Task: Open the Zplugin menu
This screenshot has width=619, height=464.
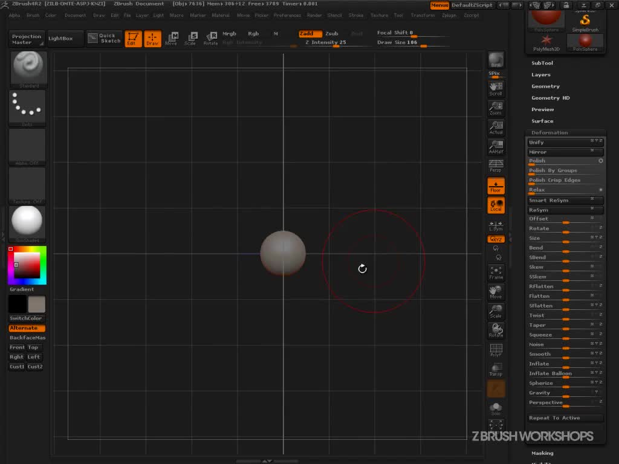Action: [449, 15]
